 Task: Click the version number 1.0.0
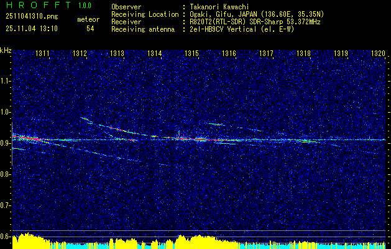[85, 6]
